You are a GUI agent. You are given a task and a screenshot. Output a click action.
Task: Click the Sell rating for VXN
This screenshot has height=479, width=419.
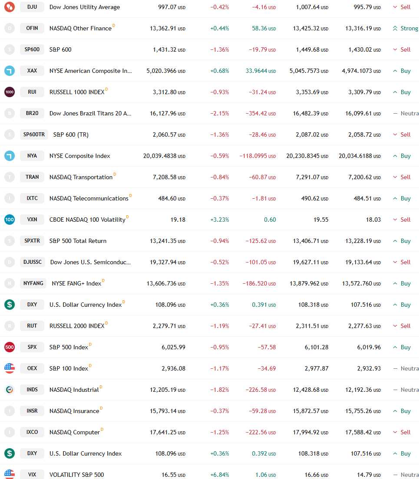tap(402, 220)
